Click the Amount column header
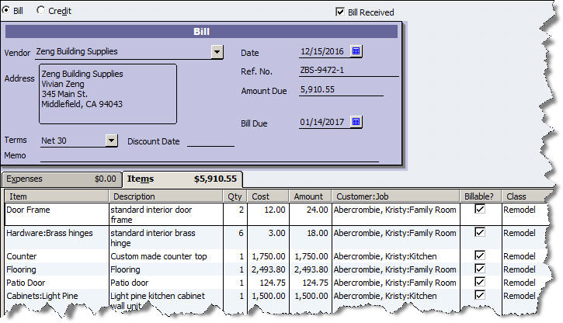The height and width of the screenshot is (323, 563). 309,196
